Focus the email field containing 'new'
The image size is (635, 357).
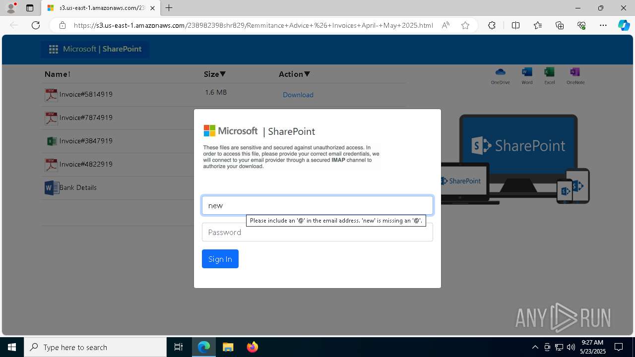pyautogui.click(x=317, y=205)
